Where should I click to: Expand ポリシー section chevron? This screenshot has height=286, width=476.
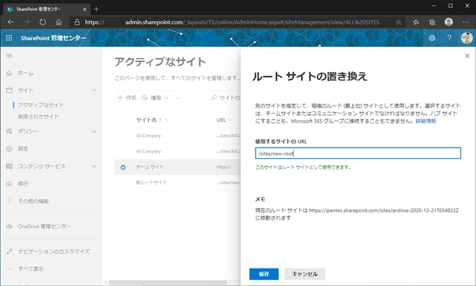coord(94,131)
